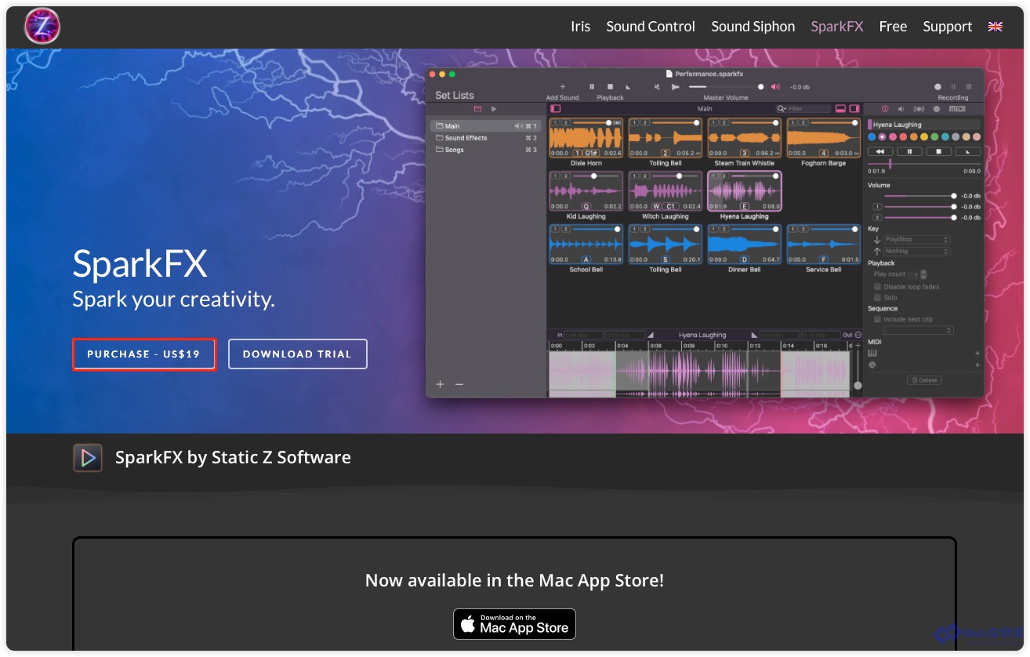The image size is (1030, 657).
Task: Select the orange Tolling Bell clip
Action: point(665,138)
